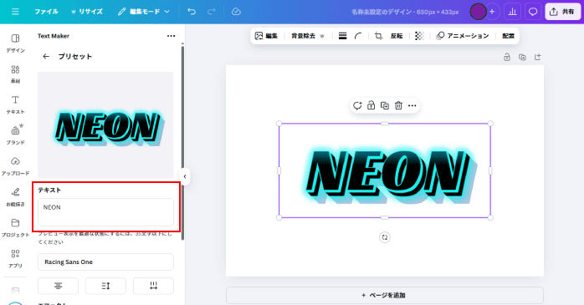Click the 共有 share button
584x305 pixels.
(x=562, y=12)
